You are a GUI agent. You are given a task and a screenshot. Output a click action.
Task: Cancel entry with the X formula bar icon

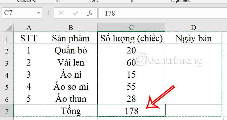pos(61,13)
